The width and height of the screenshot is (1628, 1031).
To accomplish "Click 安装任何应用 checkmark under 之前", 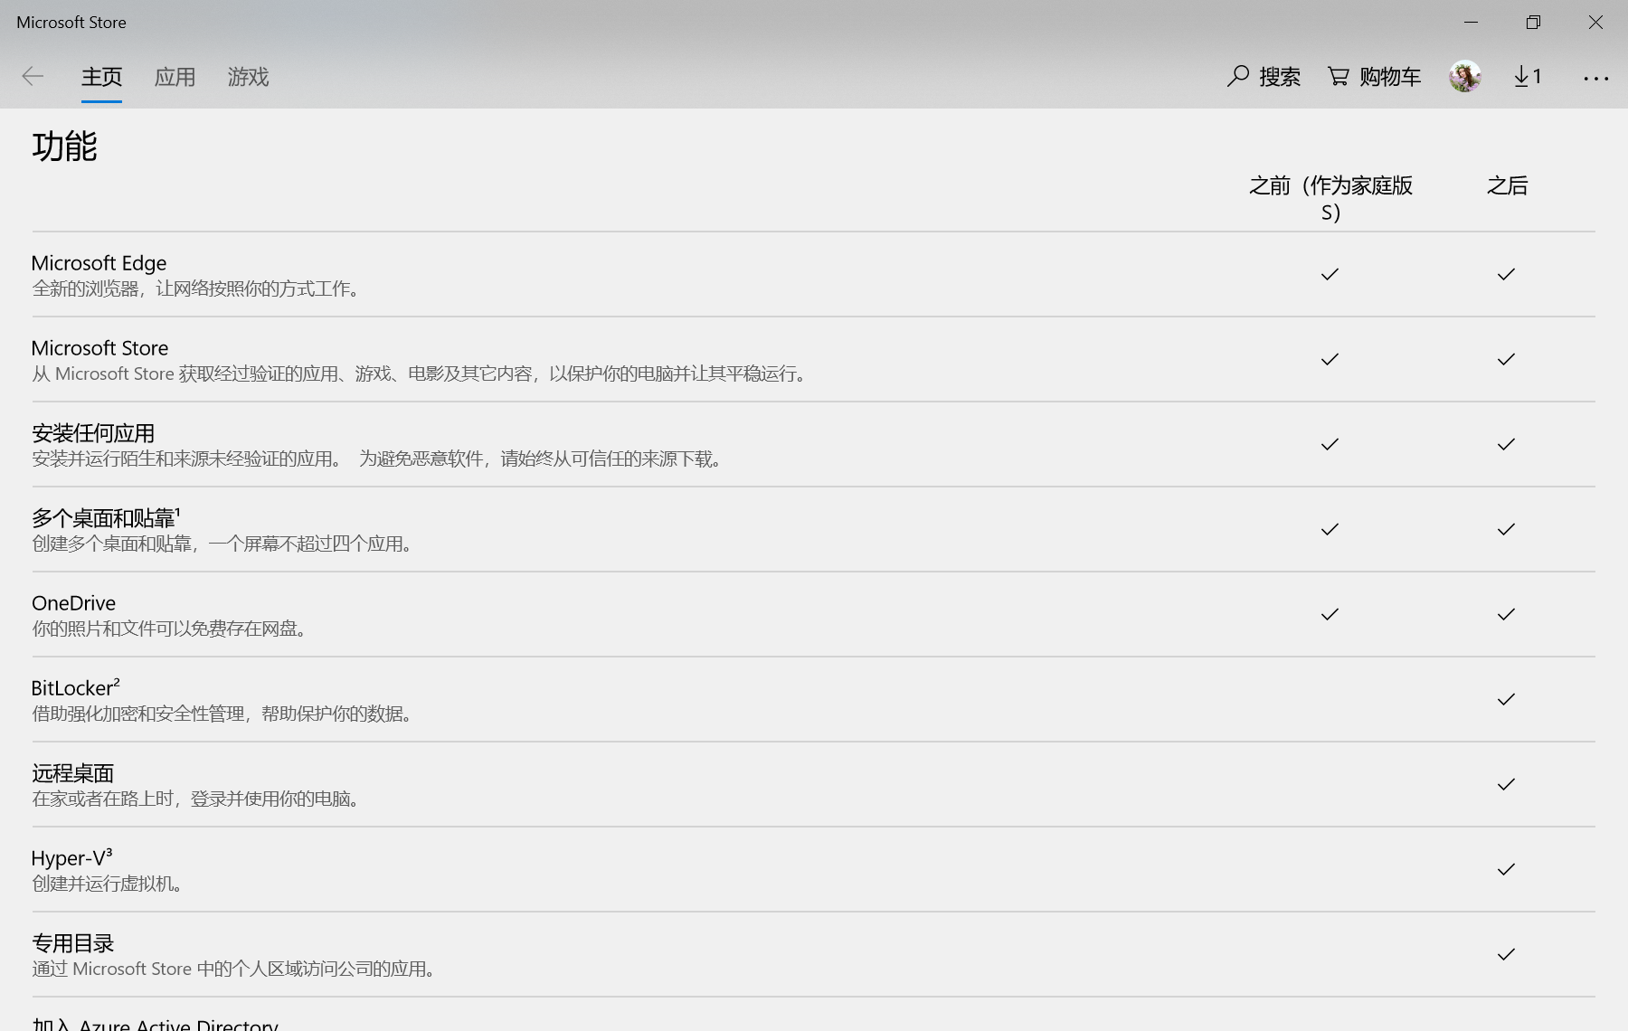I will point(1330,444).
